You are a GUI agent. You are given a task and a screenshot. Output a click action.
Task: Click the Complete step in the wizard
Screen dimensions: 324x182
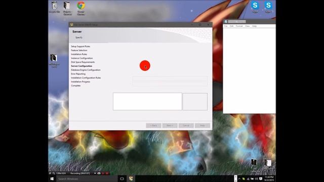pos(76,85)
